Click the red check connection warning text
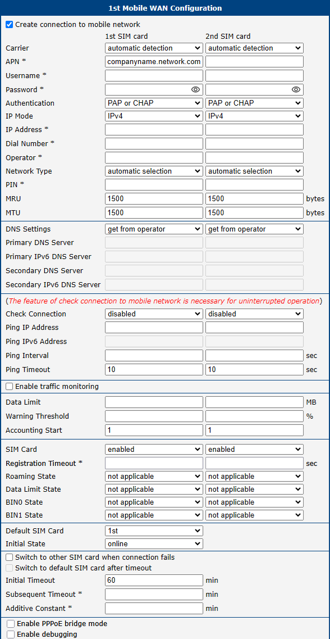Image resolution: width=330 pixels, height=639 pixels. (x=164, y=301)
